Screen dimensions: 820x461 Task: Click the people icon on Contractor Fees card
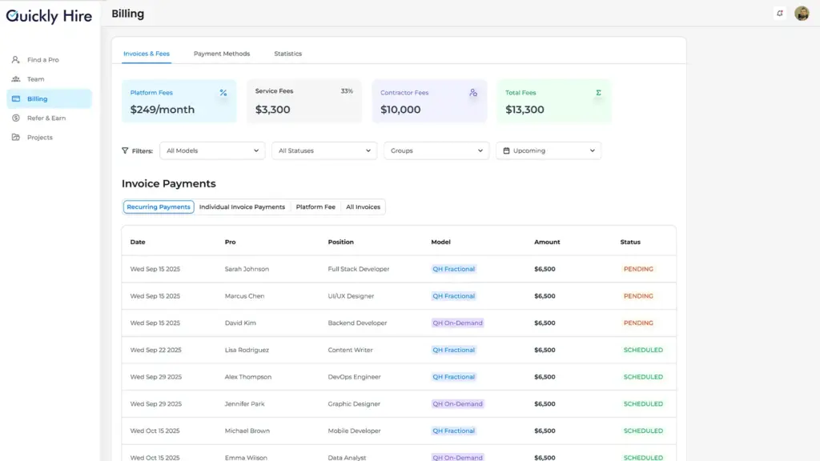[473, 93]
